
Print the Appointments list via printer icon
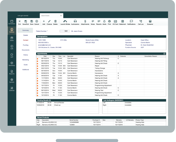pos(164,54)
